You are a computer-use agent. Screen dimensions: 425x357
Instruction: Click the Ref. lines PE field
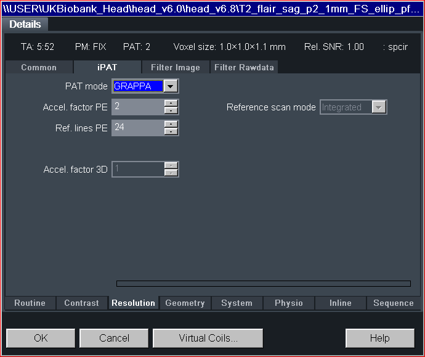pos(137,128)
